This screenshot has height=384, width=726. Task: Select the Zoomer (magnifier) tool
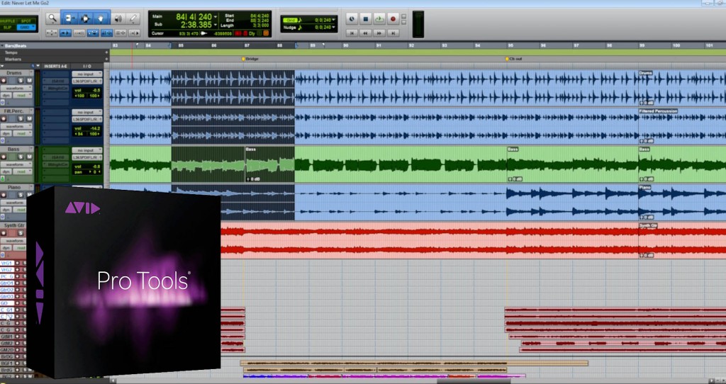pos(52,18)
